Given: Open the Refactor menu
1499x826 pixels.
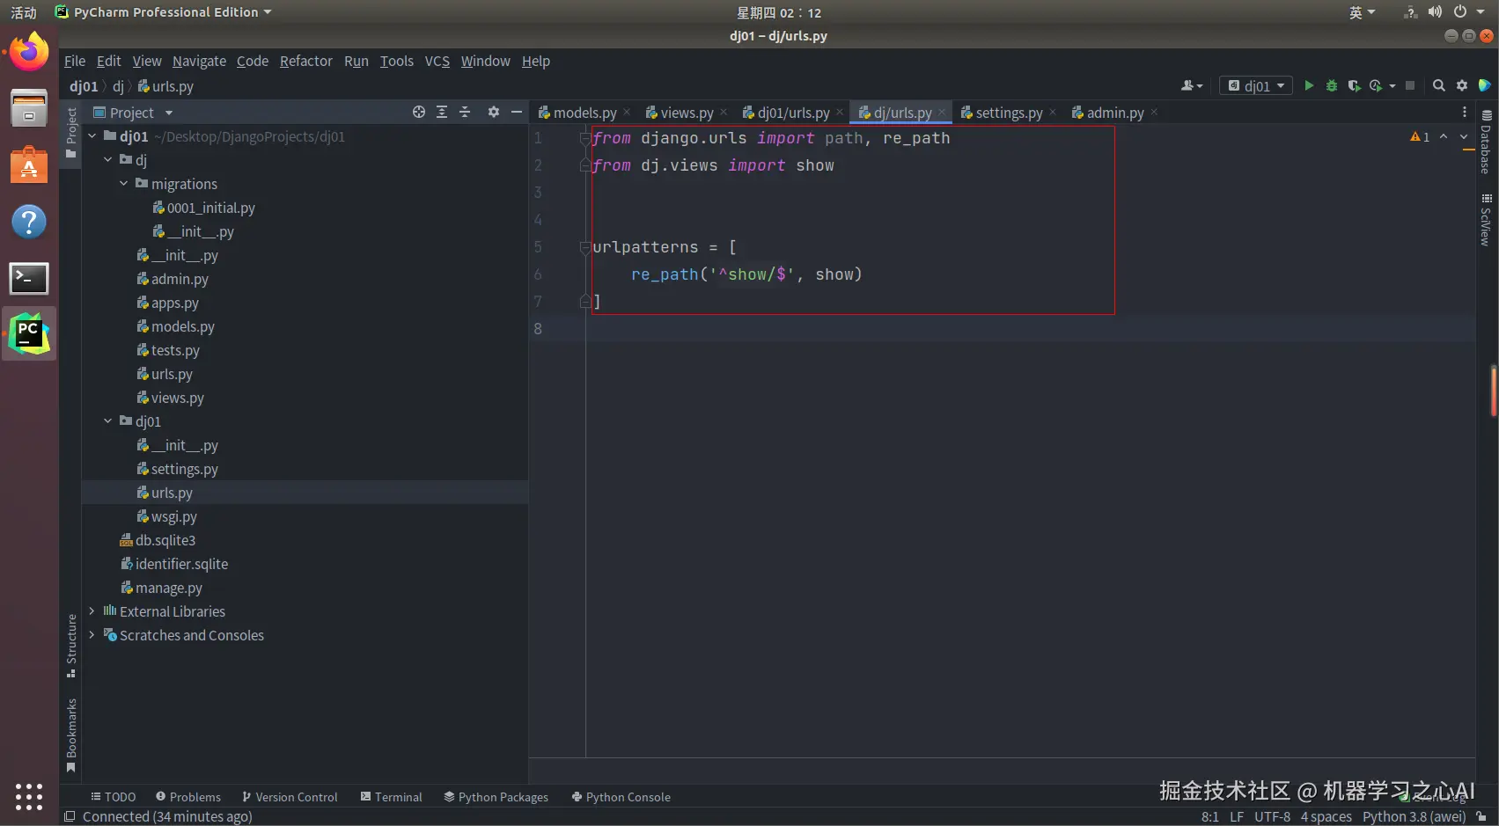Looking at the screenshot, I should 305,61.
